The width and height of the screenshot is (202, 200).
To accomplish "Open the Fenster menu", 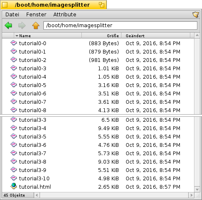I will point(36,15).
